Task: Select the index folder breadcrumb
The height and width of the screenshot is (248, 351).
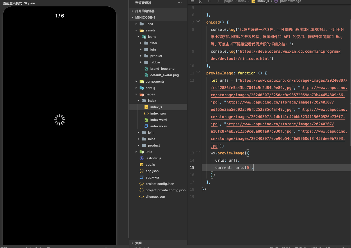Action: [242, 1]
